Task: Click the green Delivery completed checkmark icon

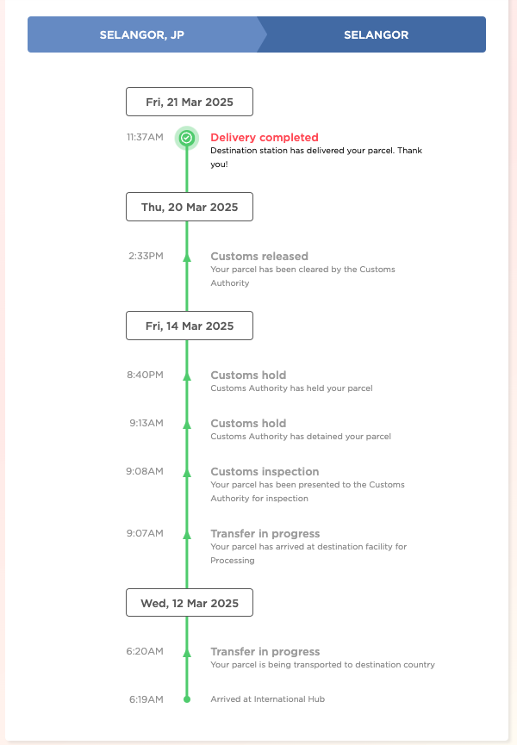Action: click(186, 137)
